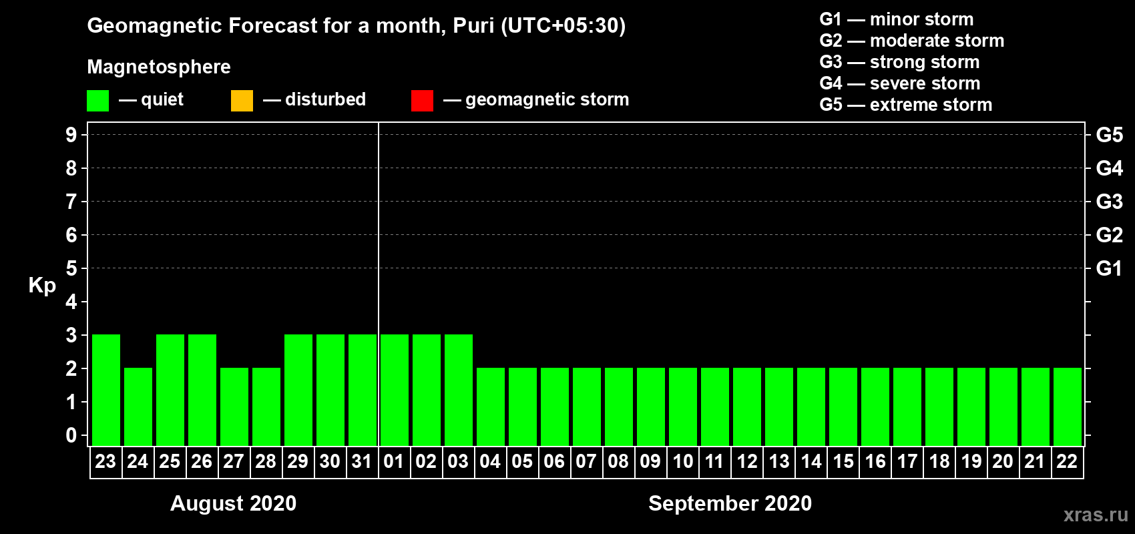Click date label 12 on the axis
Image resolution: width=1135 pixels, height=534 pixels.
coord(746,462)
